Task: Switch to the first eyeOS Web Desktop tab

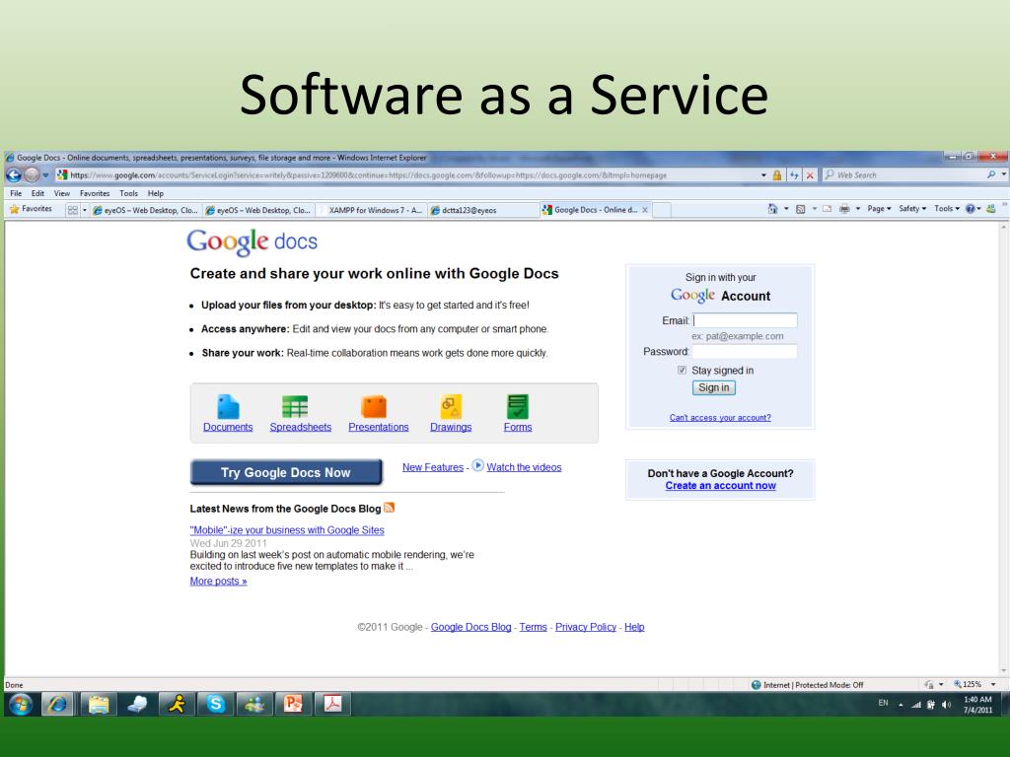Action: [145, 210]
